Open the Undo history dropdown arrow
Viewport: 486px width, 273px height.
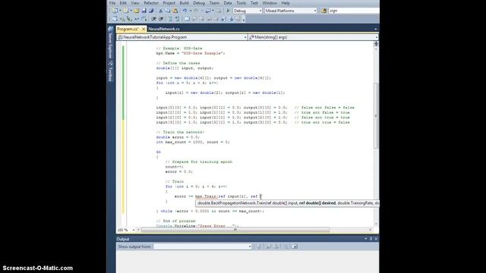tap(191, 11)
